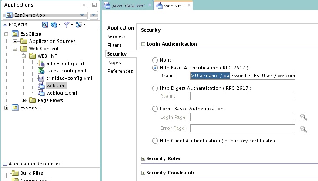Click the magnifier beside Error Page field
Image resolution: width=318 pixels, height=181 pixels.
303,129
